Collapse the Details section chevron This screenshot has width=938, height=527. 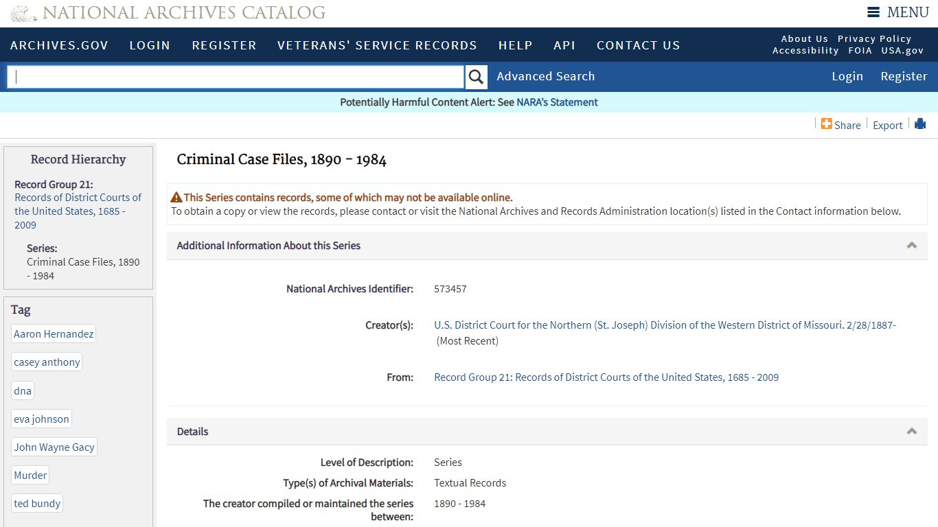point(912,431)
